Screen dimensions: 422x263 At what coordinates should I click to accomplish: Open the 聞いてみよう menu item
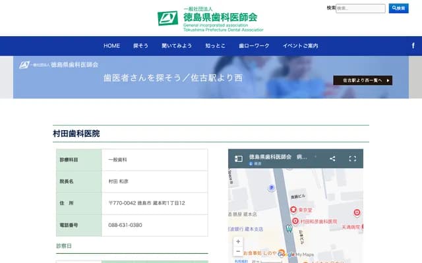(x=177, y=46)
